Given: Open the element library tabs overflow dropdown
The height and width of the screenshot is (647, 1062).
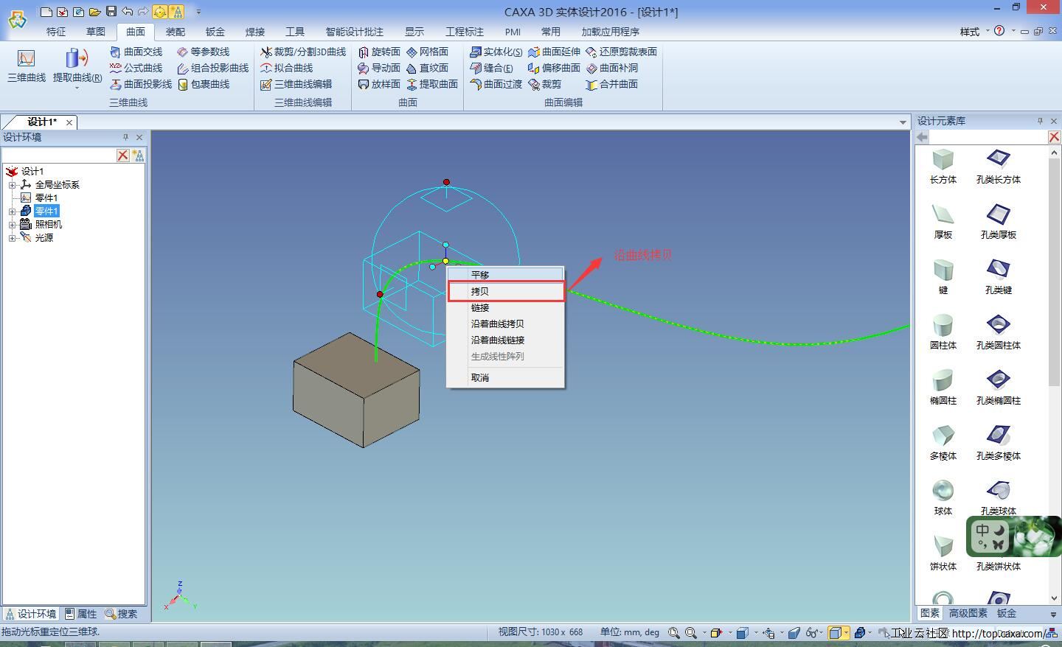Looking at the screenshot, I should (1052, 614).
